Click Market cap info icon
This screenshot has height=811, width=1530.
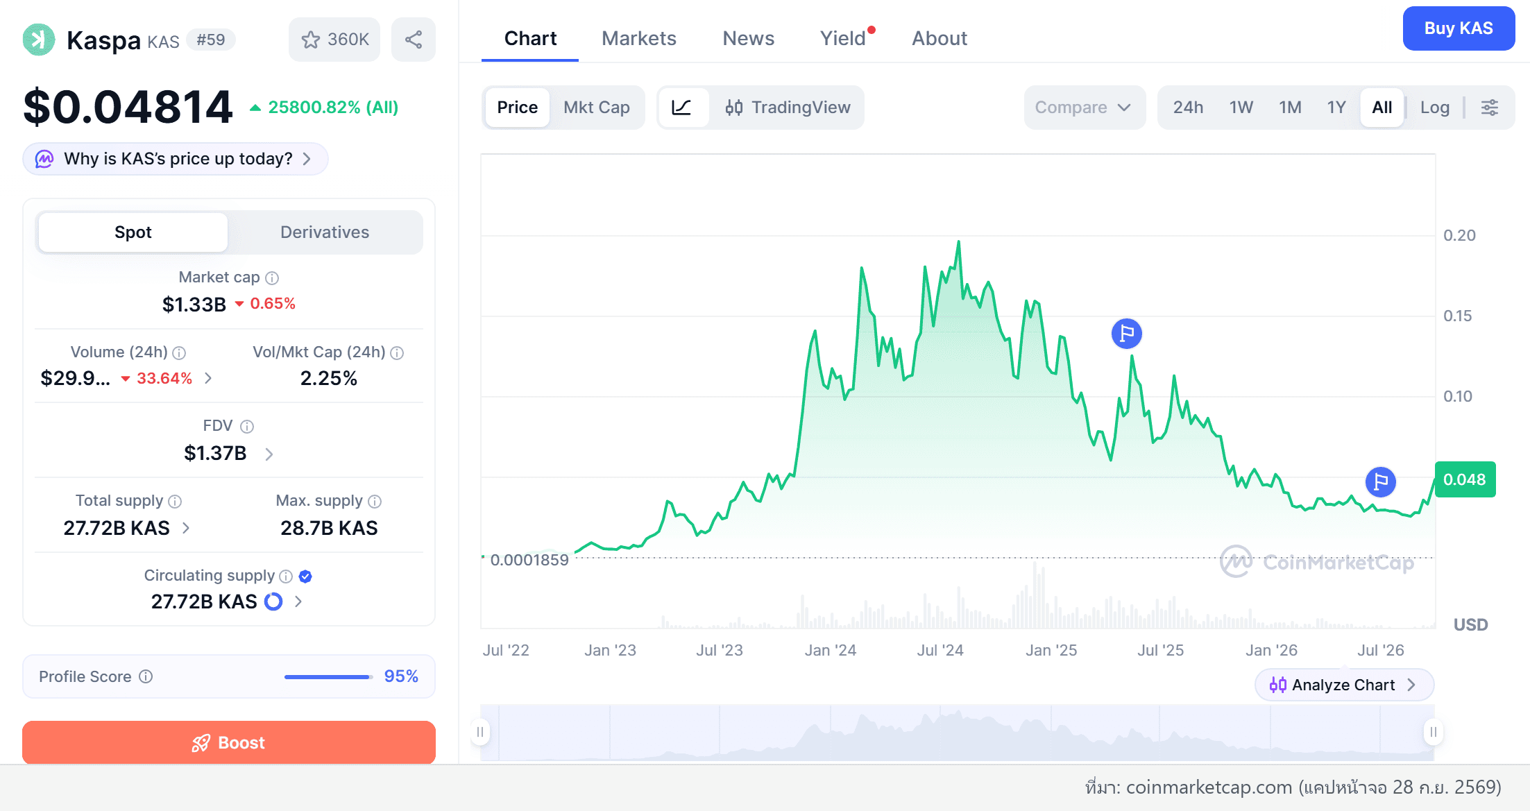pyautogui.click(x=272, y=278)
